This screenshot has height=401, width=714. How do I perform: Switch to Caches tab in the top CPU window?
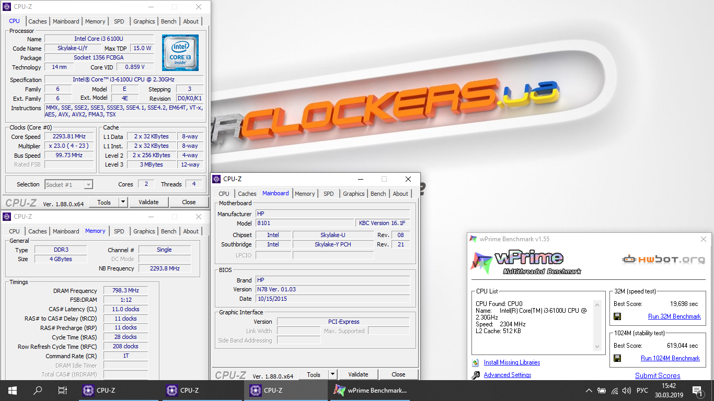coord(38,21)
